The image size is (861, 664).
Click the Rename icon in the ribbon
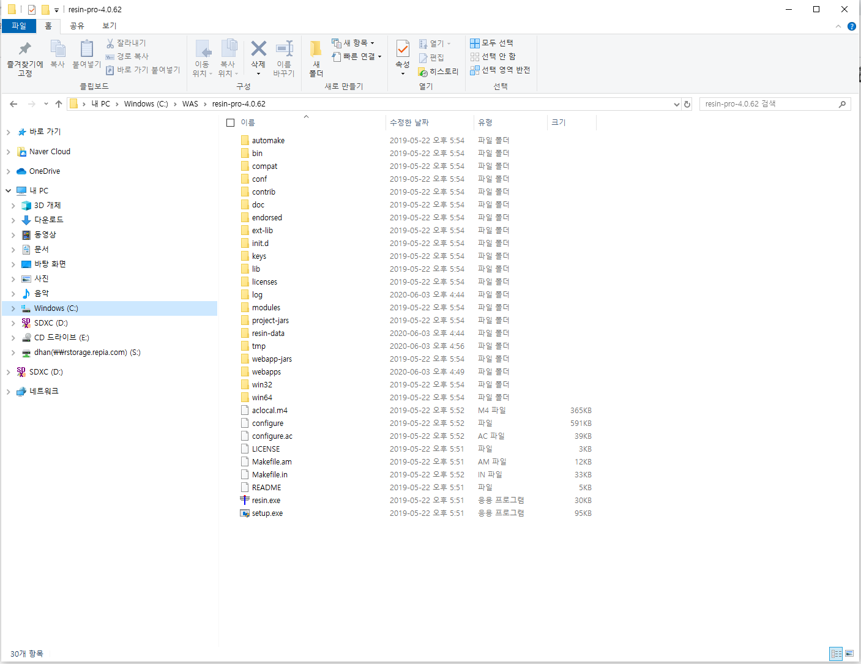coord(284,49)
